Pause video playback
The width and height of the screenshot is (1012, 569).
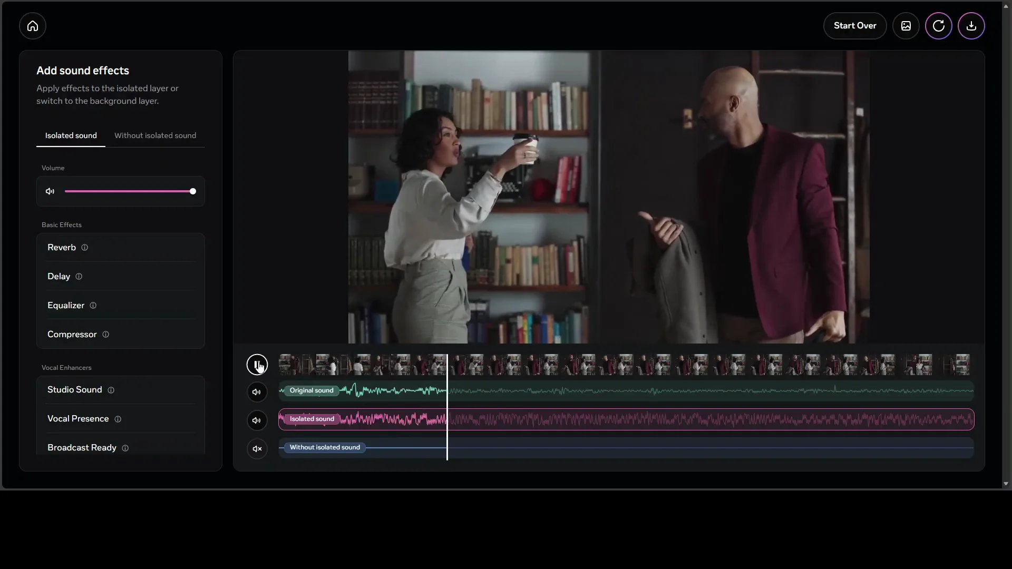click(257, 365)
